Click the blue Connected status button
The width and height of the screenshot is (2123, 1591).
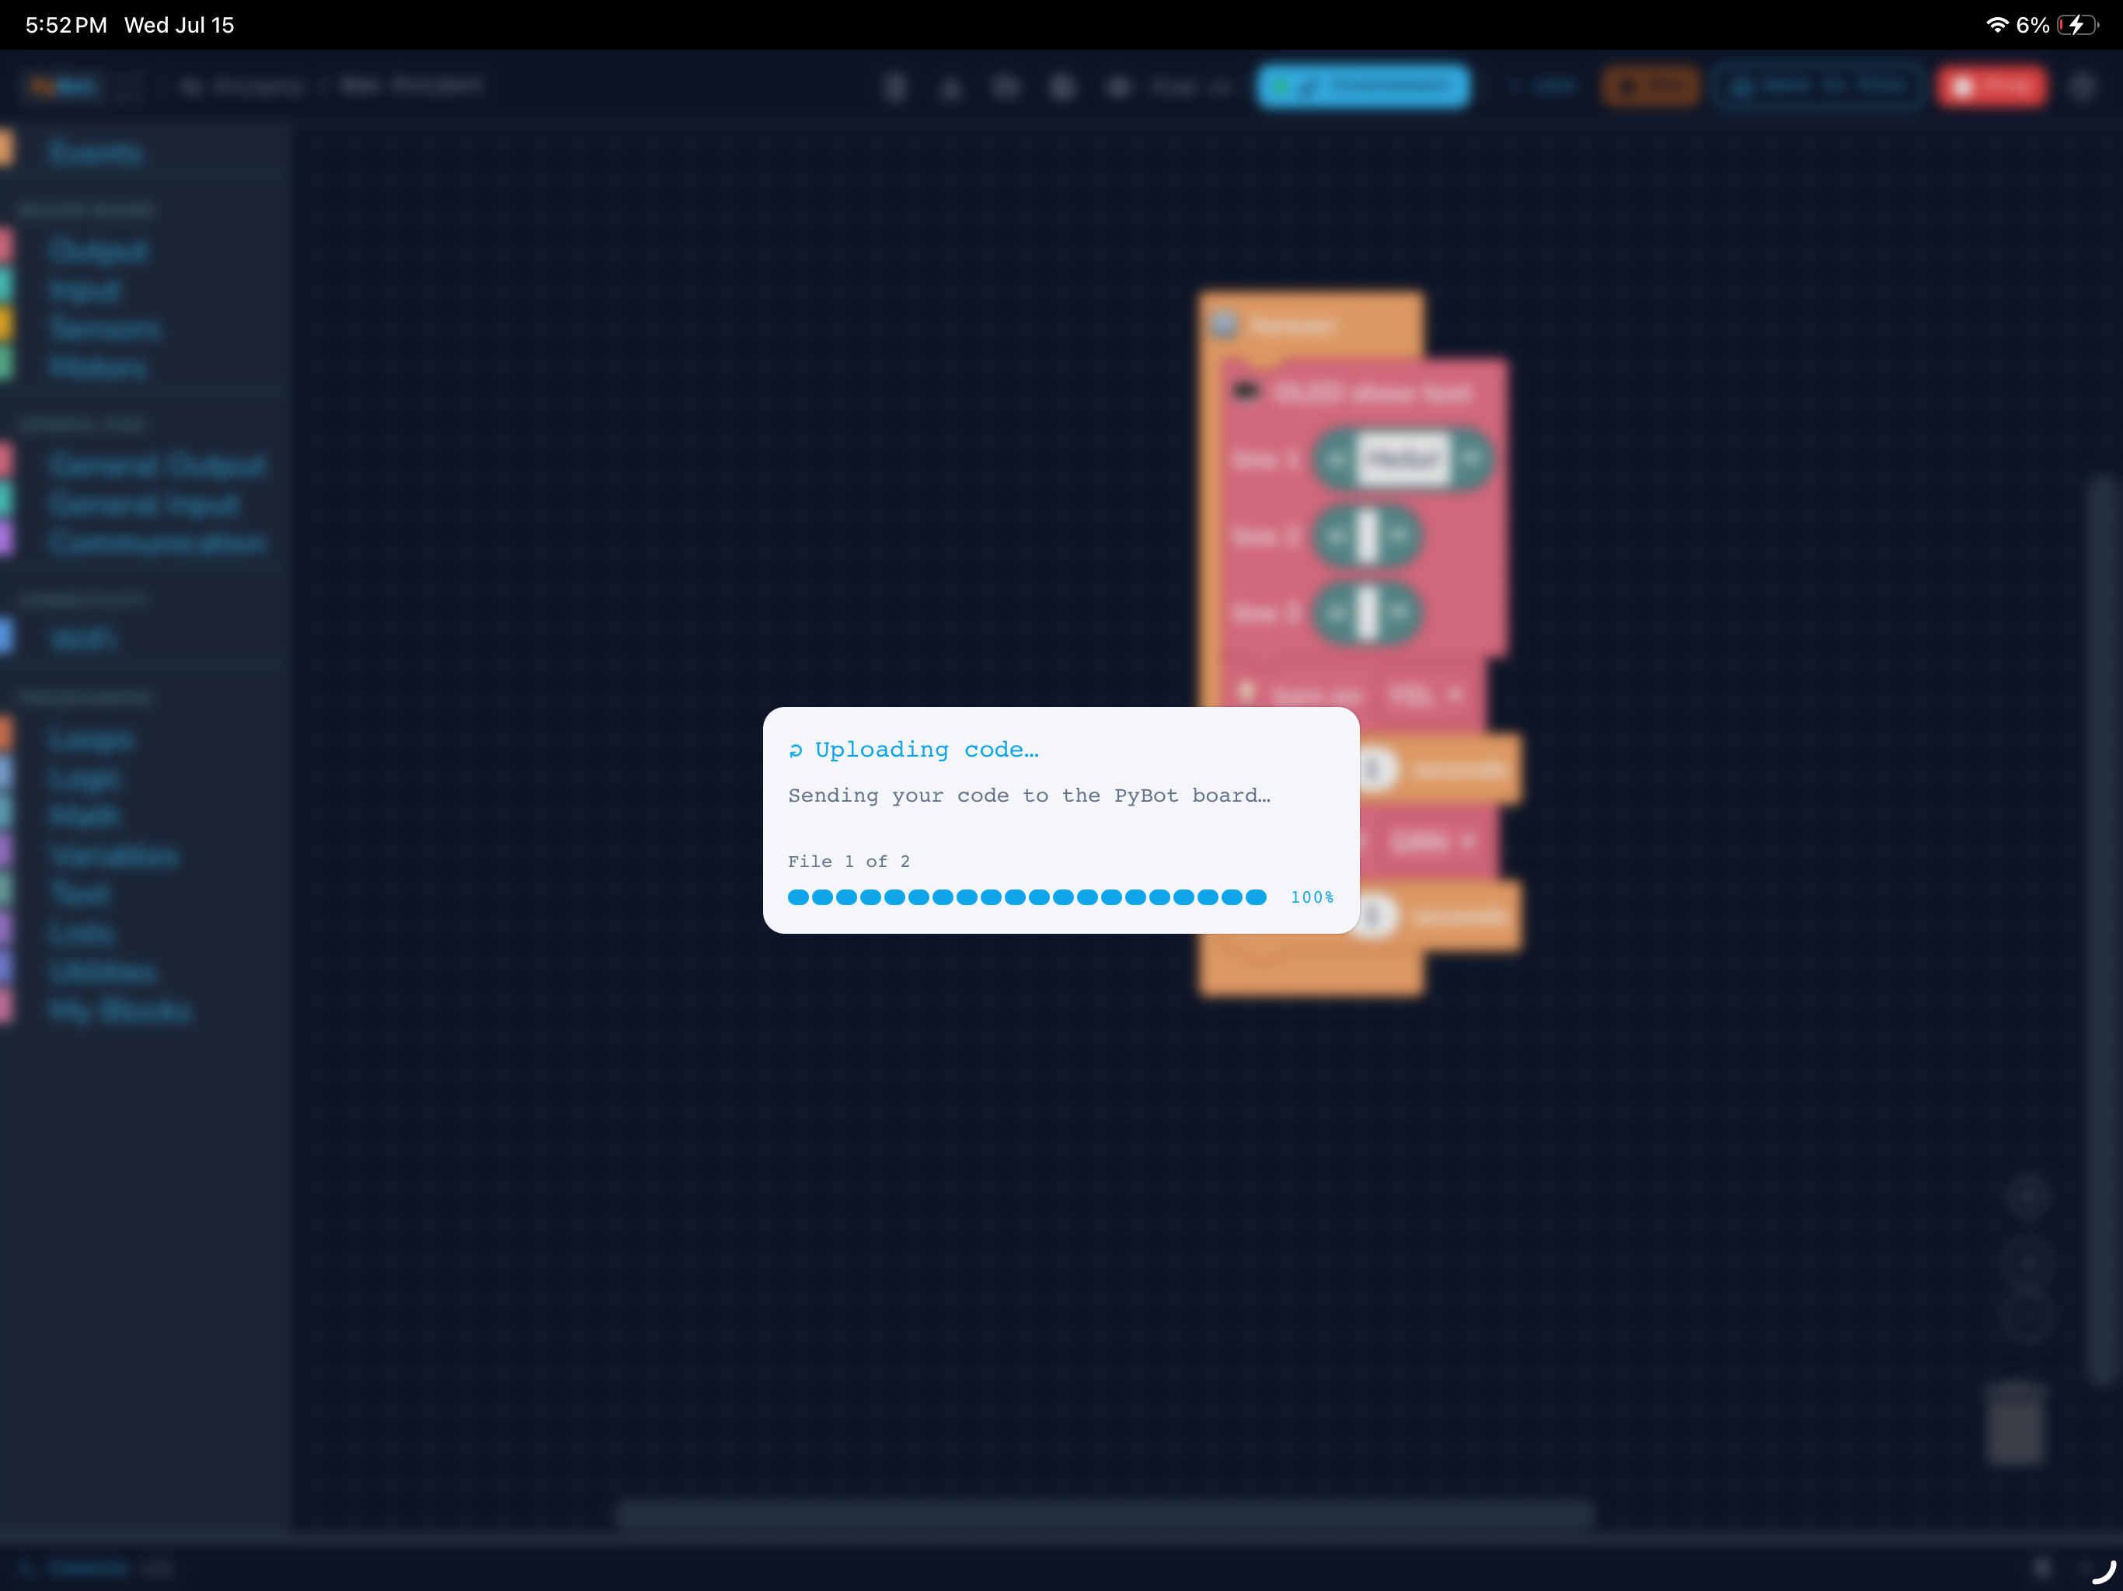pyautogui.click(x=1363, y=86)
